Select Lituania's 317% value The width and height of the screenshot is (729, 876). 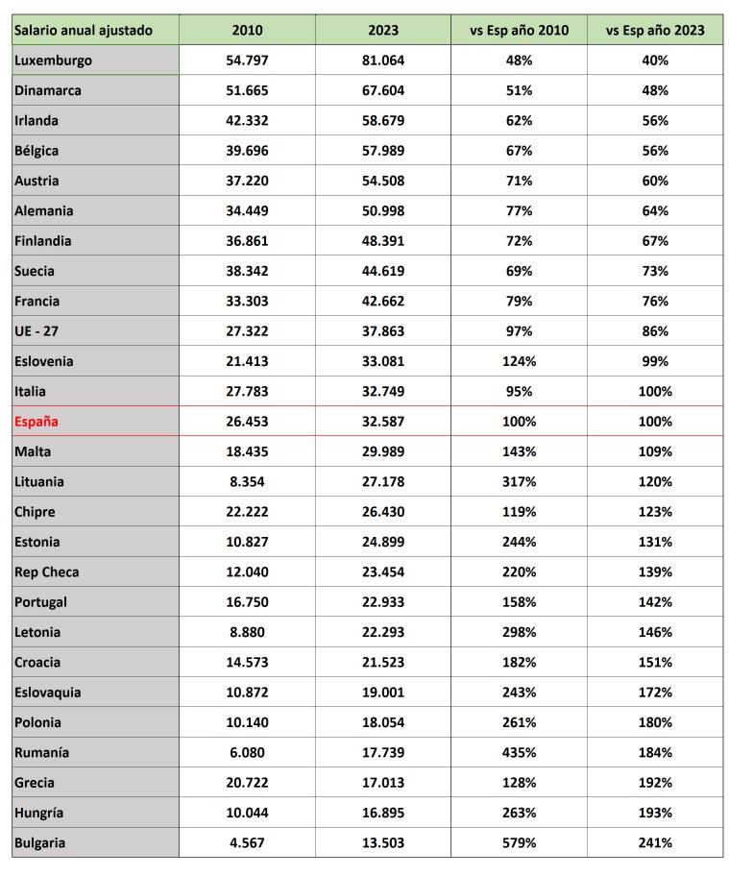(519, 482)
